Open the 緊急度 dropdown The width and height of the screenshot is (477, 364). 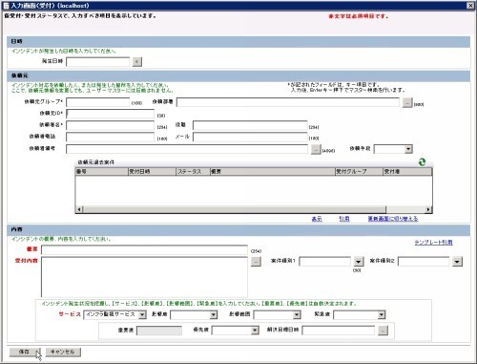point(382,315)
